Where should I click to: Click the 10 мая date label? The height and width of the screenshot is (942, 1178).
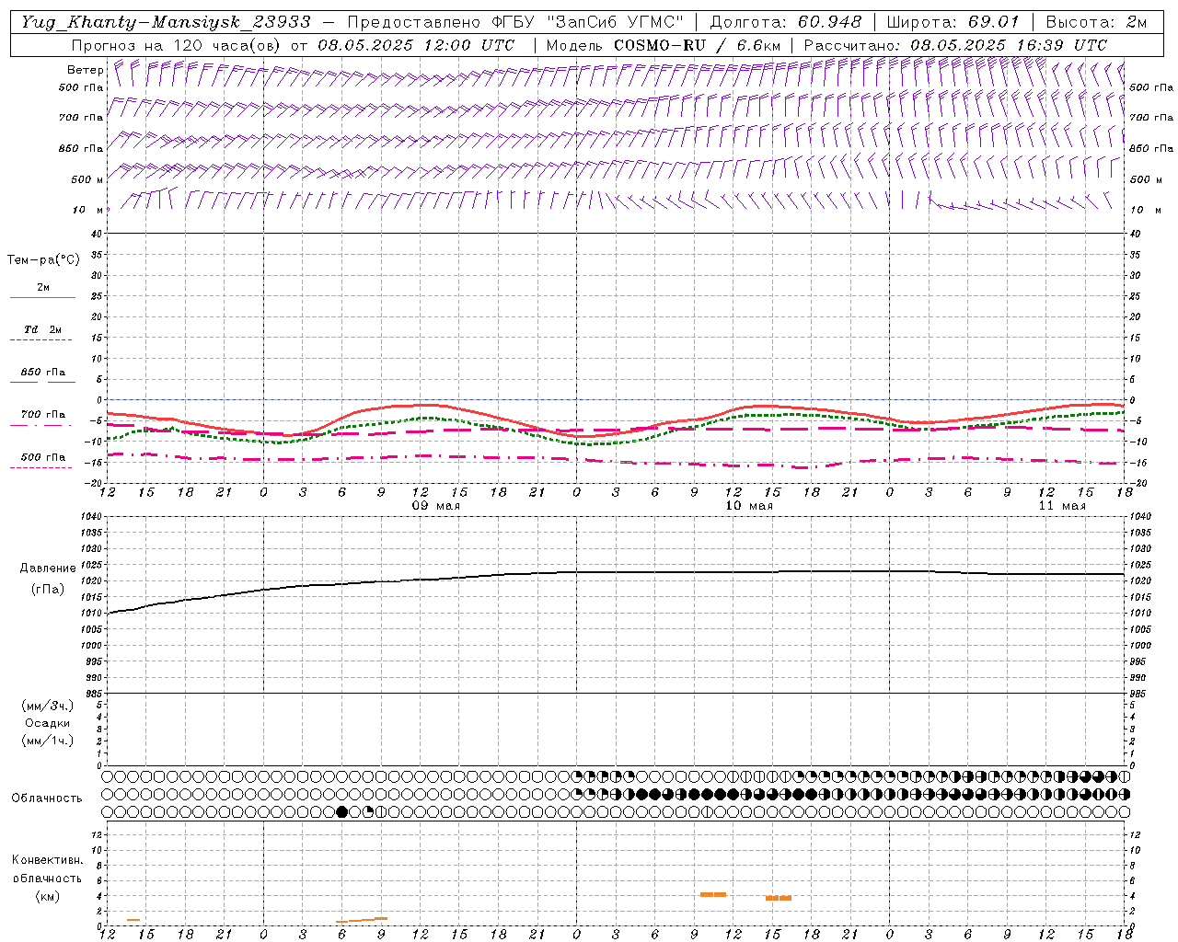tap(749, 506)
